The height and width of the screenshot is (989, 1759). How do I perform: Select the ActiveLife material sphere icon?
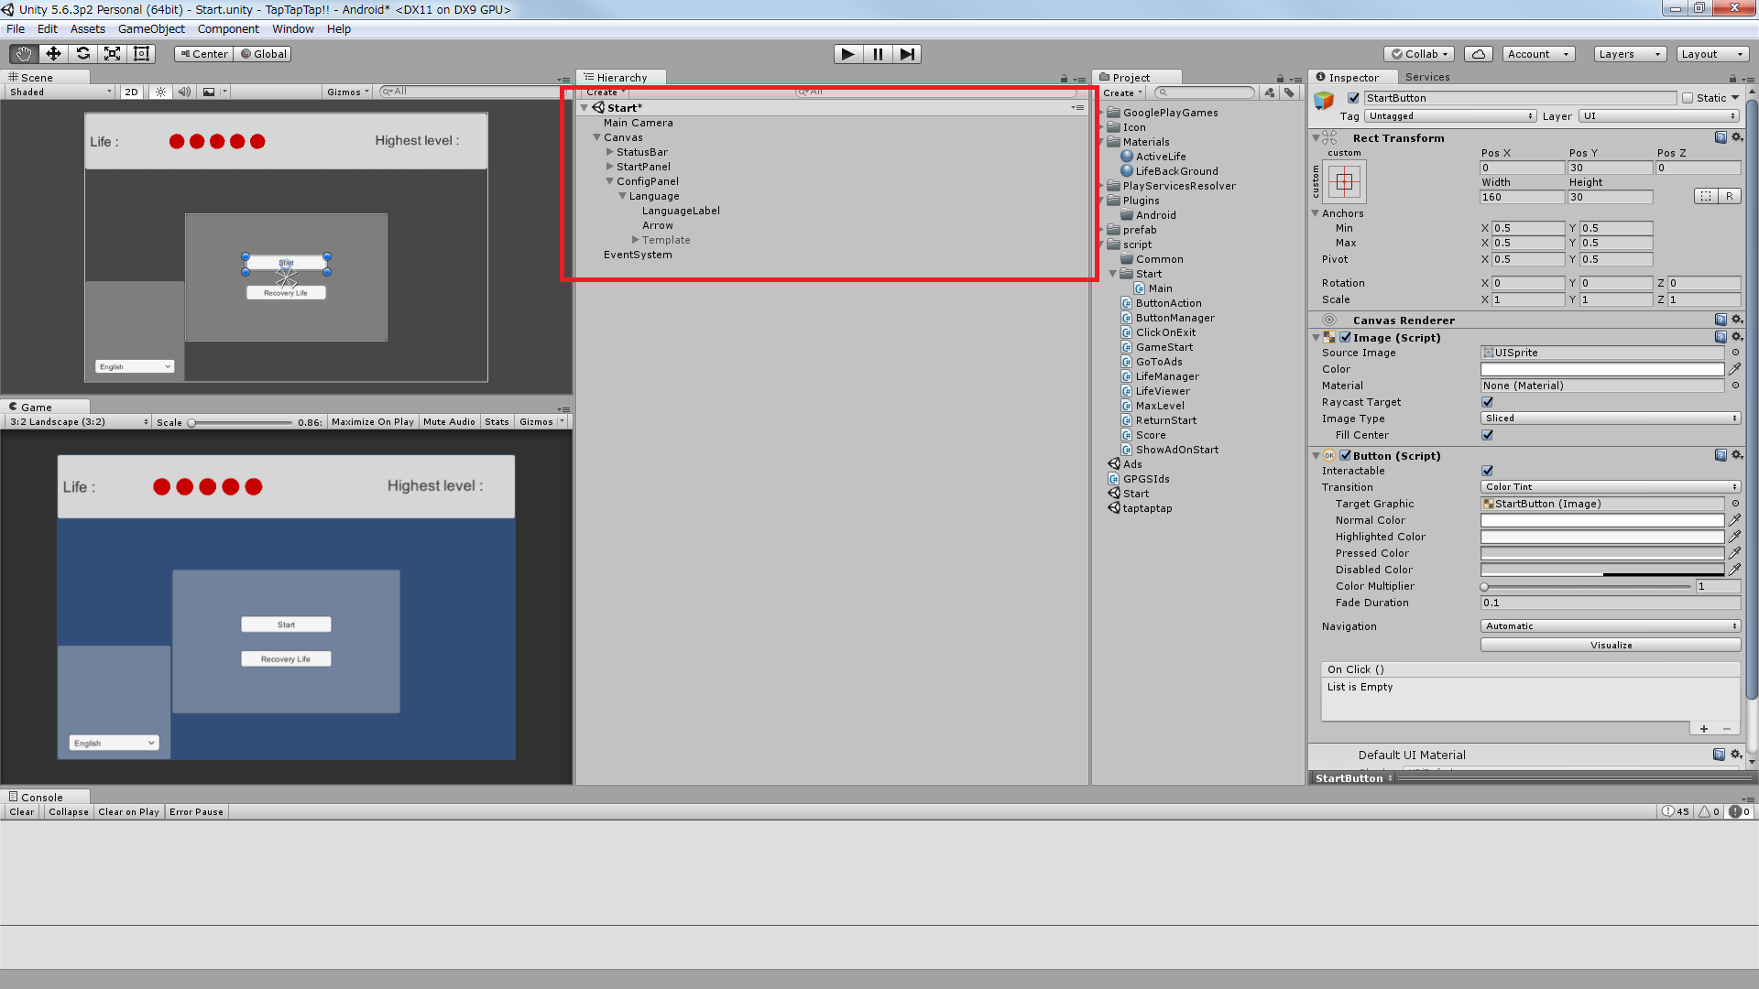[x=1127, y=157]
